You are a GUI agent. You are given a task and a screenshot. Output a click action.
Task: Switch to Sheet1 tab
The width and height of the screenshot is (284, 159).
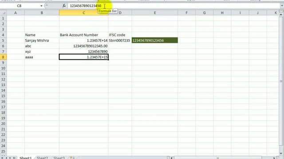click(26, 158)
